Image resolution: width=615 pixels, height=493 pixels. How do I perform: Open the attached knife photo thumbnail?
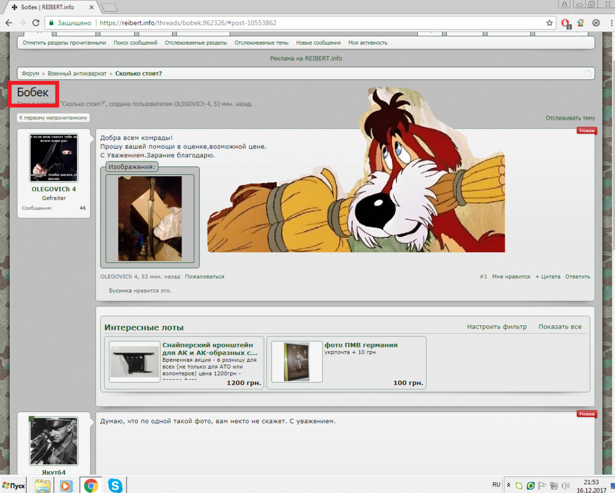click(x=150, y=219)
